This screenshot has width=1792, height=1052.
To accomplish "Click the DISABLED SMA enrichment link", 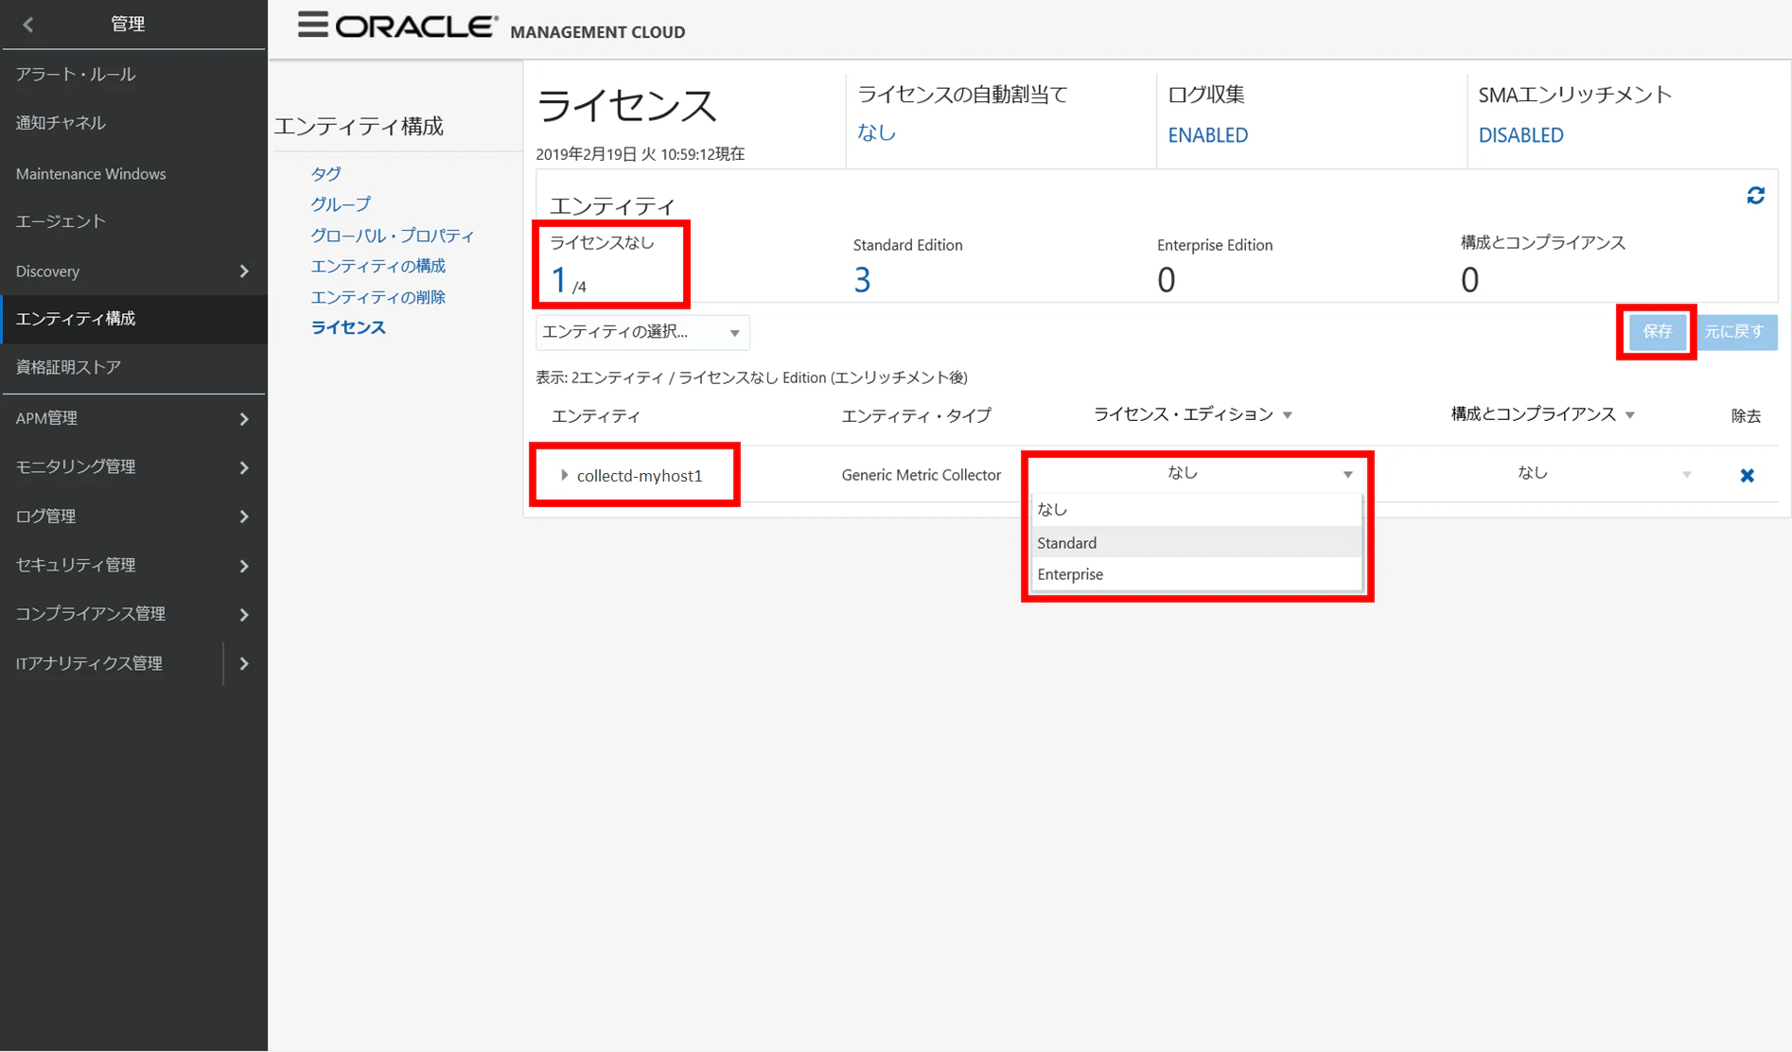I will (1520, 135).
